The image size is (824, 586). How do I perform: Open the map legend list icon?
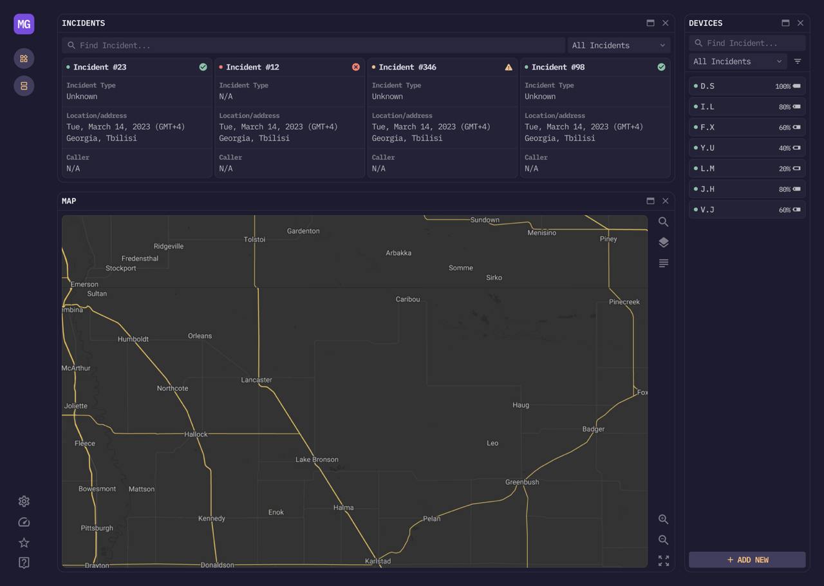pos(663,263)
